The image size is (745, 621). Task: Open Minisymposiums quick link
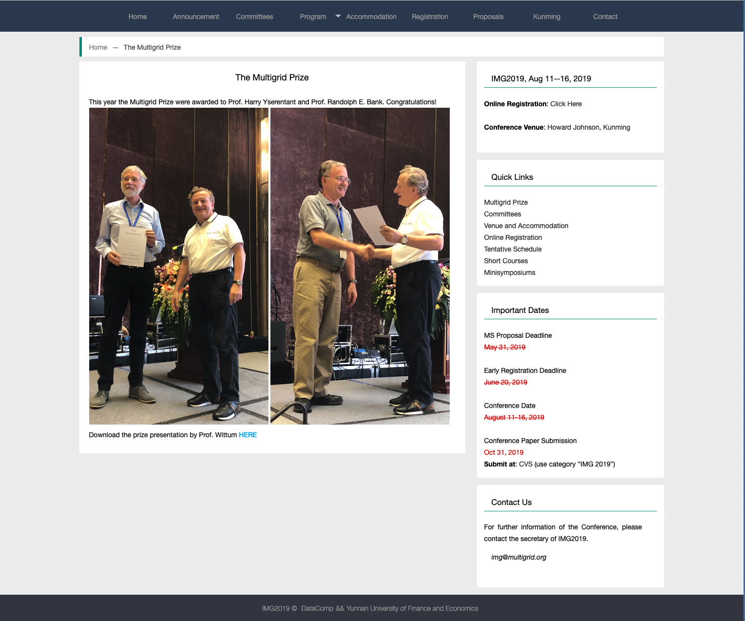510,272
